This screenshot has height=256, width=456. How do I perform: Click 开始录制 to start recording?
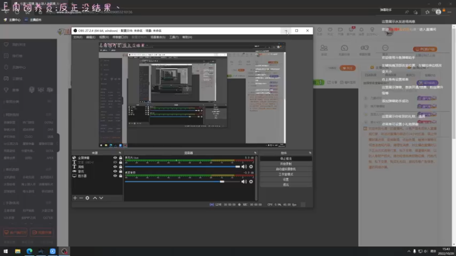(x=286, y=164)
